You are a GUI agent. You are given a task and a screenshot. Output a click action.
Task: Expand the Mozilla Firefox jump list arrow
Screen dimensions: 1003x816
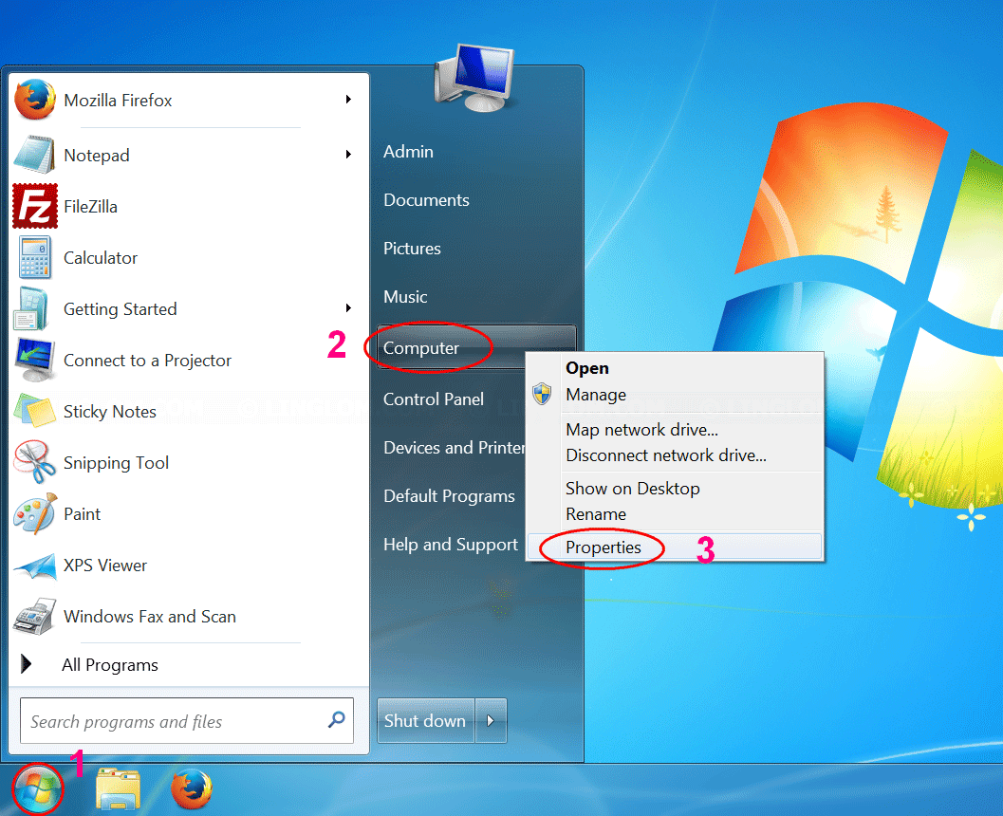[348, 99]
